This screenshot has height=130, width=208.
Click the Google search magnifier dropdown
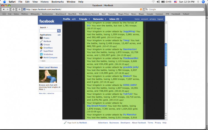pyautogui.click(x=147, y=9)
